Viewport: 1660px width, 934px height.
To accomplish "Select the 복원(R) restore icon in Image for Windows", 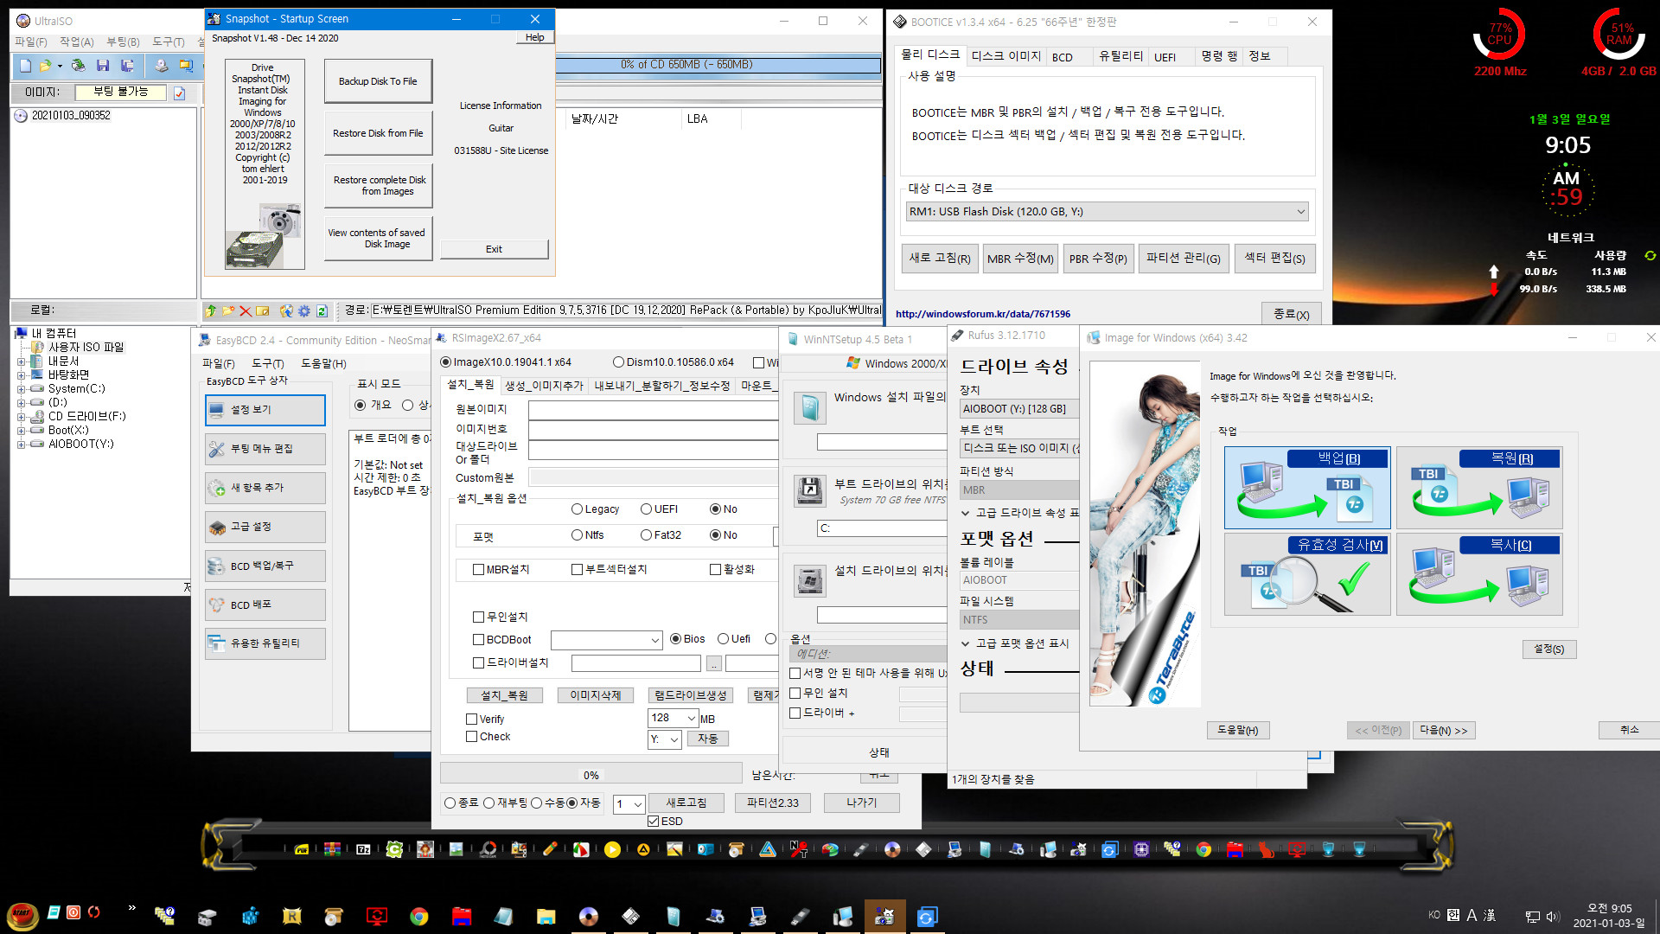I will point(1478,488).
